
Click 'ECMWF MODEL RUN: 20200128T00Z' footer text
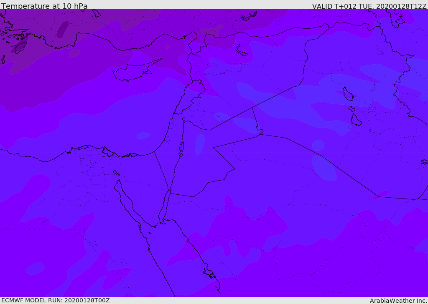tap(56, 301)
